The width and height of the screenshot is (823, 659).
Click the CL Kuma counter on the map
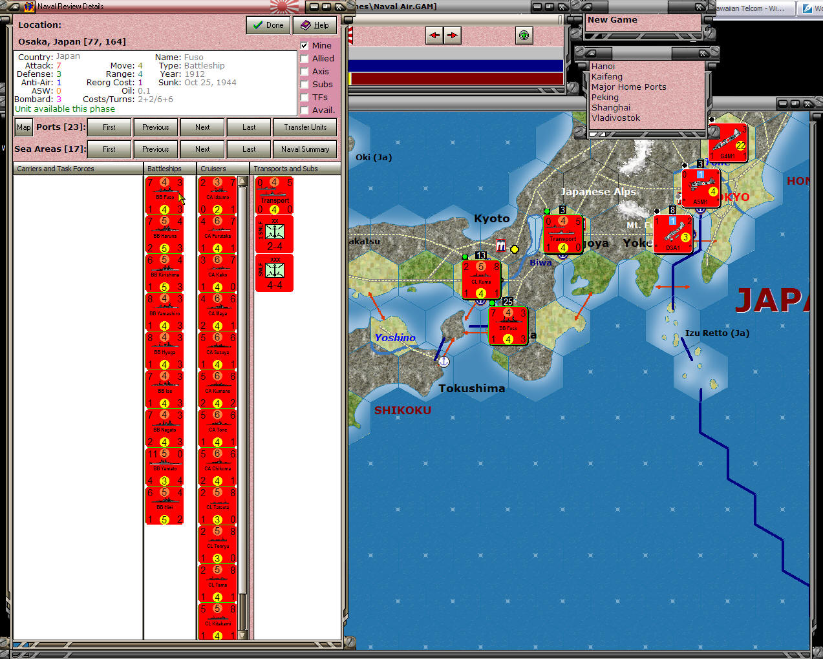click(481, 280)
